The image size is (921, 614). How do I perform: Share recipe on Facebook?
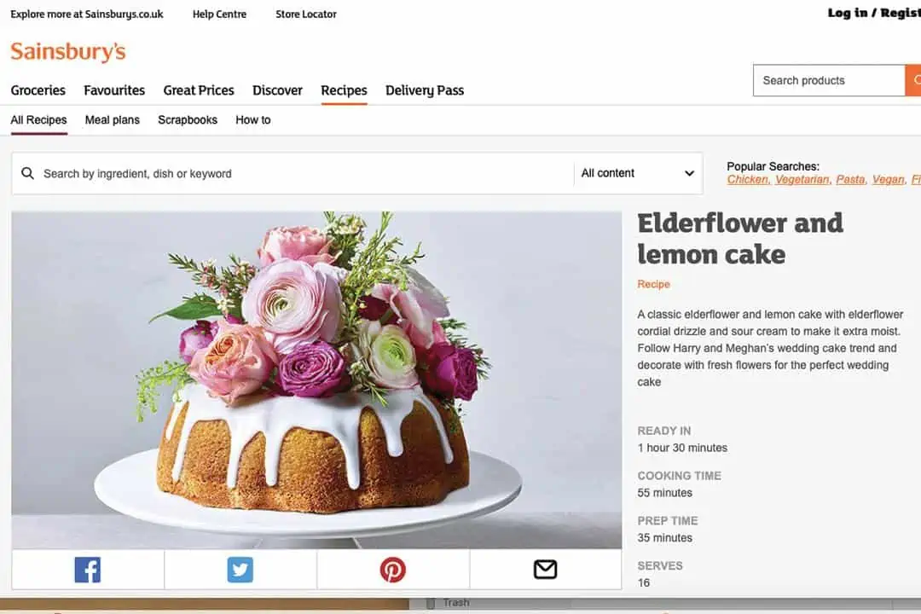pos(88,570)
